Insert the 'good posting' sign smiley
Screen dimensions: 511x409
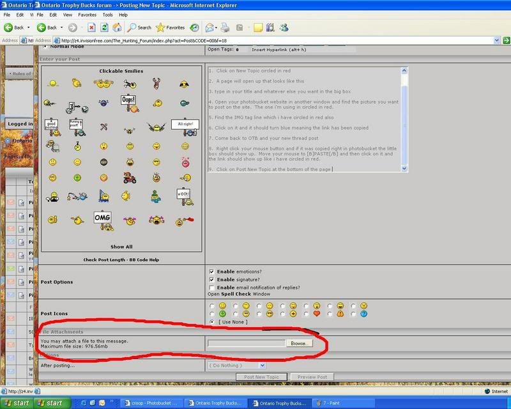pyautogui.click(x=52, y=127)
